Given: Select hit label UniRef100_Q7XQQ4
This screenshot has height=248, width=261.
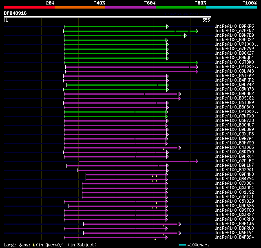Looking at the screenshot, I should coord(234,184).
